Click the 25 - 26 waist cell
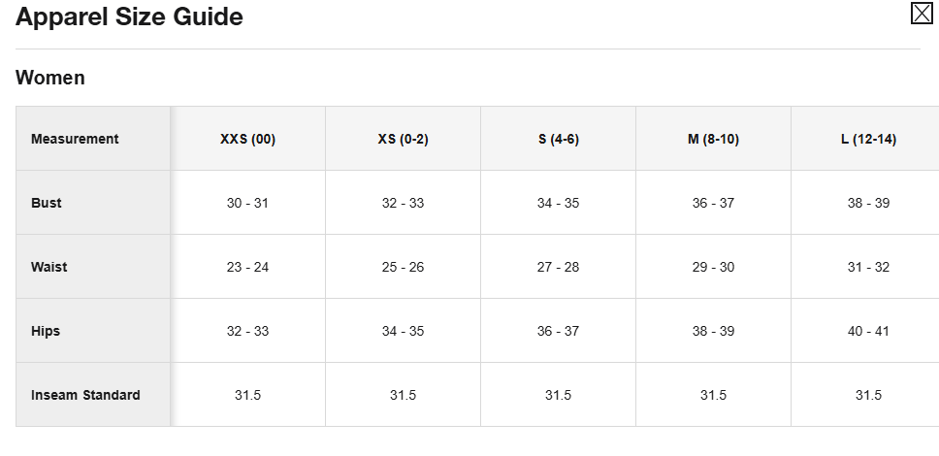This screenshot has width=939, height=456. coord(403,267)
